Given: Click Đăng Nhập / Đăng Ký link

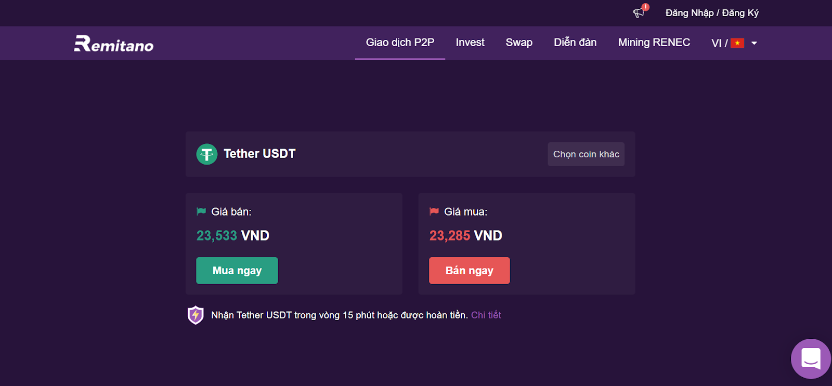Looking at the screenshot, I should click(x=712, y=13).
